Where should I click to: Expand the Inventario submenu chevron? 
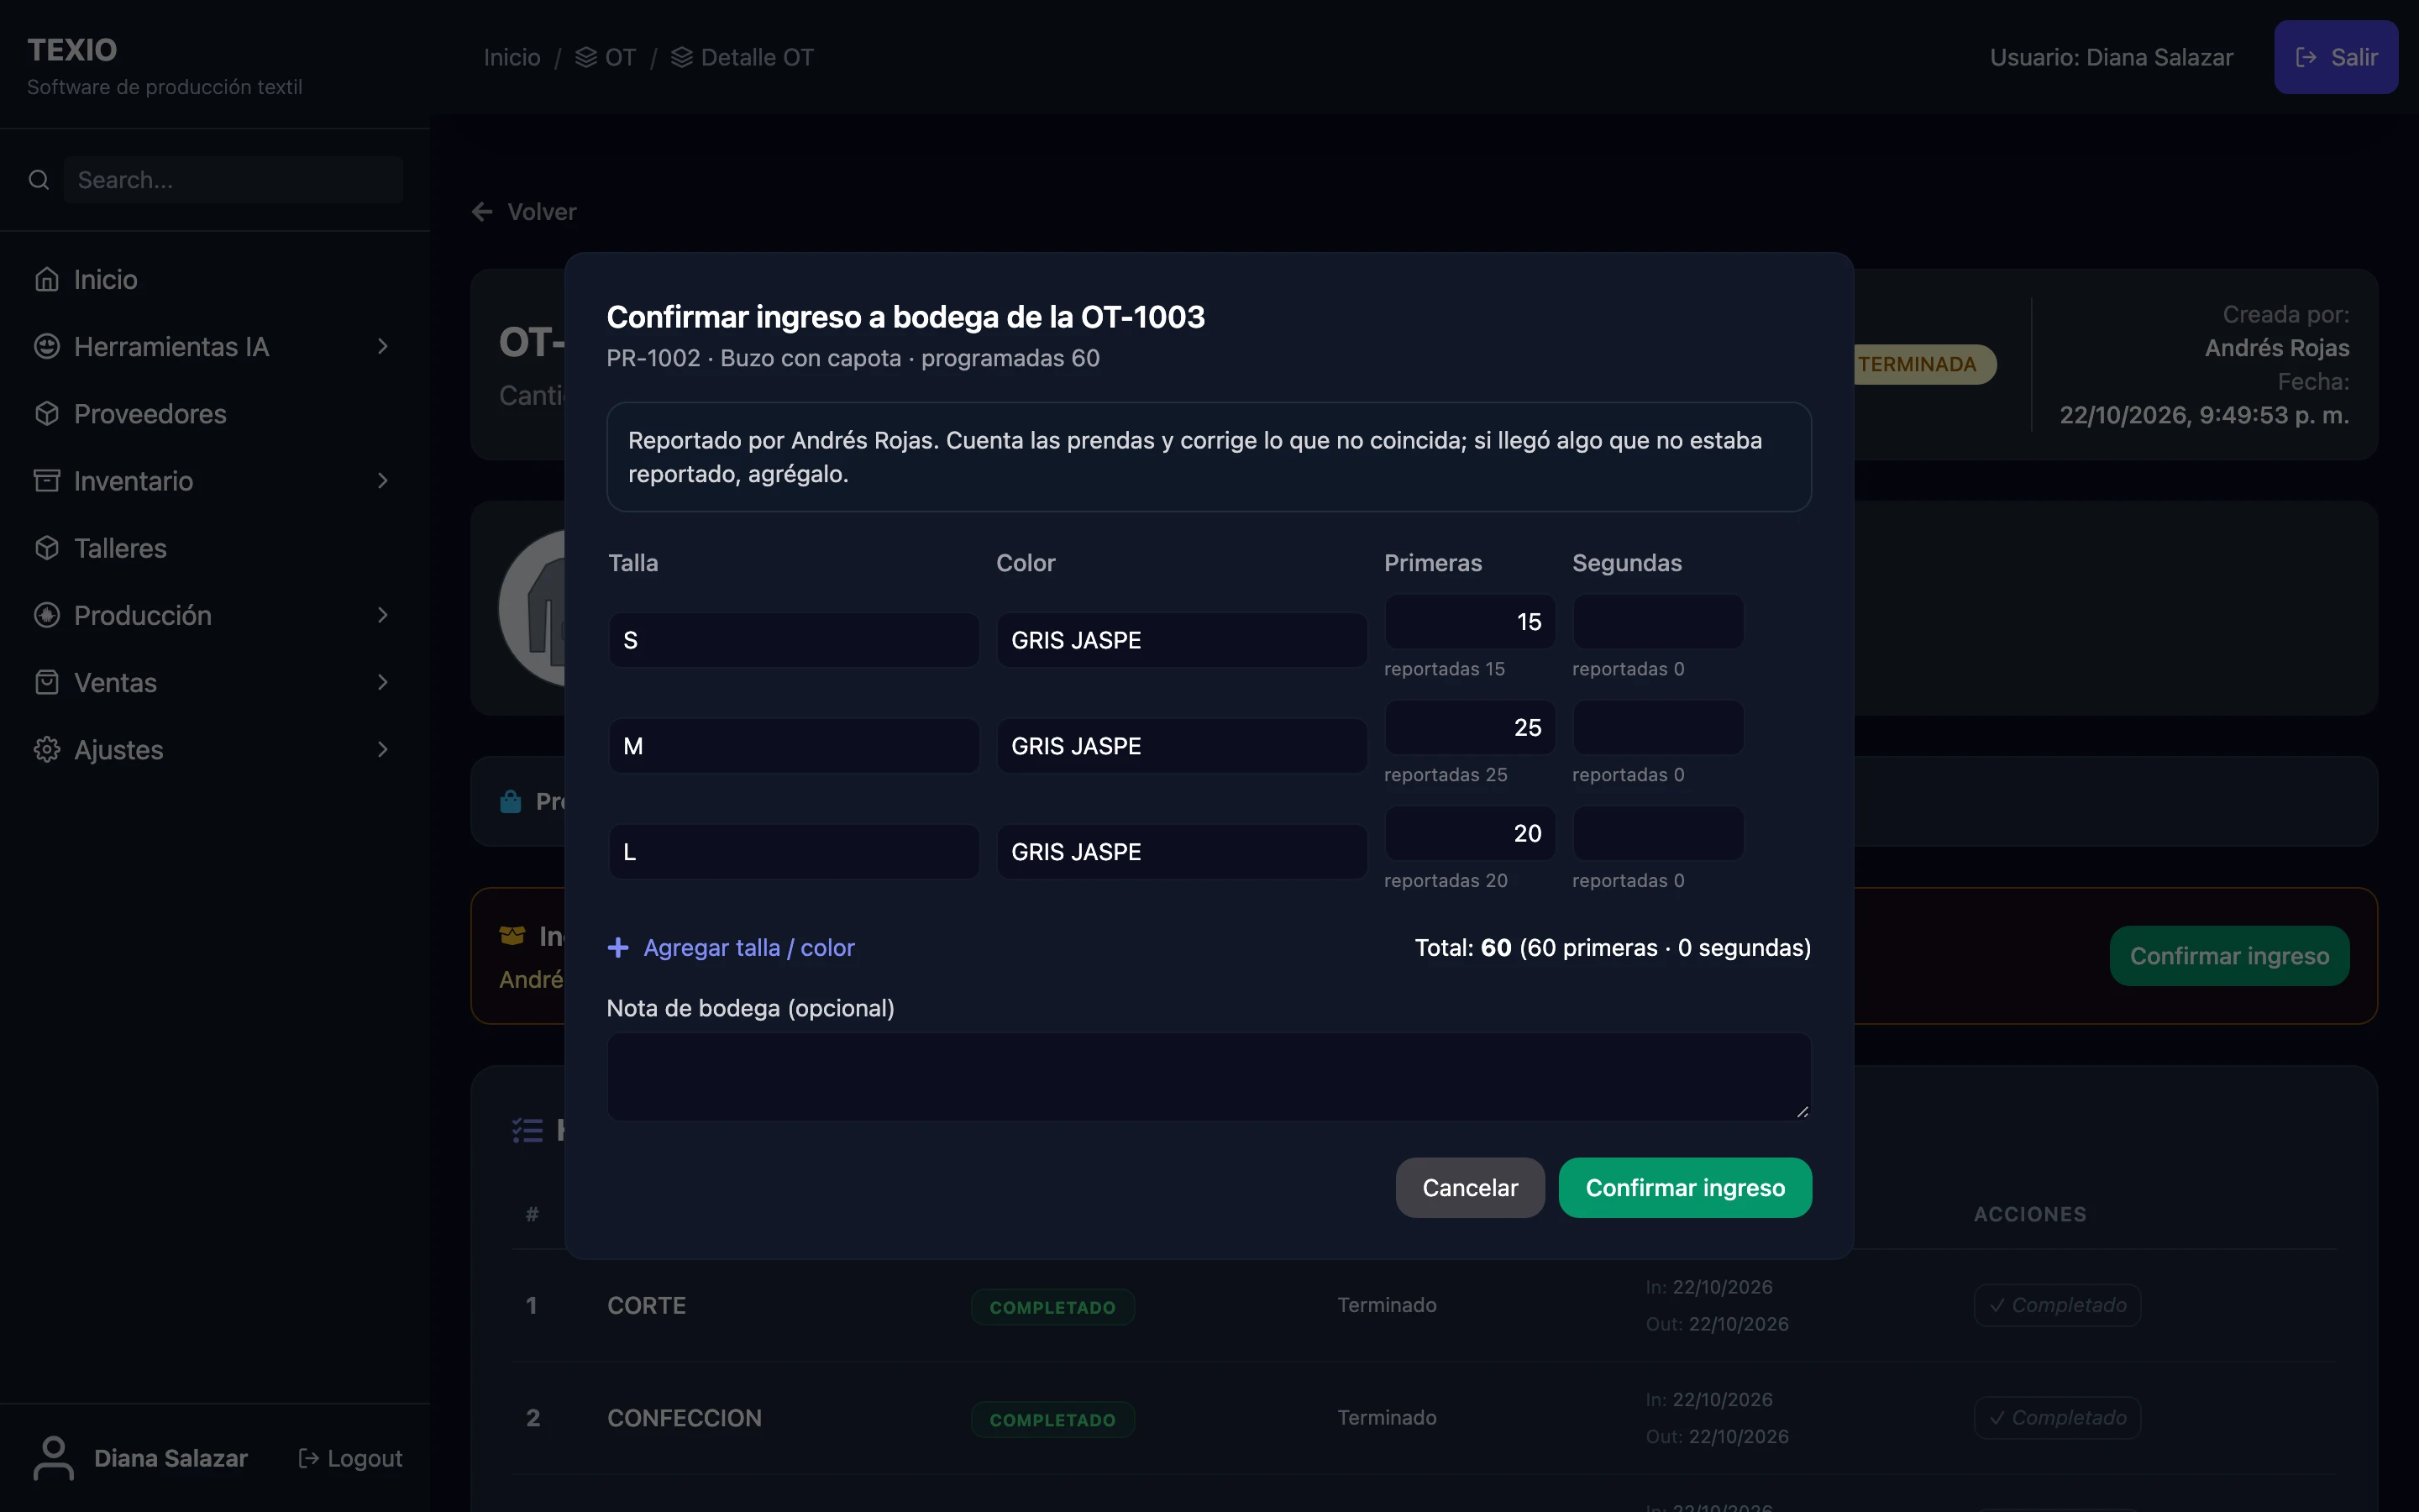(x=383, y=481)
